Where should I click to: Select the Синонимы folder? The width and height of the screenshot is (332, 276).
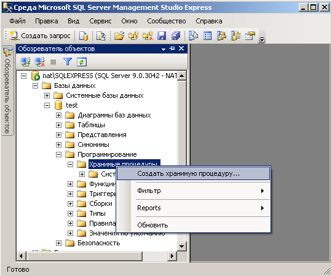click(x=93, y=144)
